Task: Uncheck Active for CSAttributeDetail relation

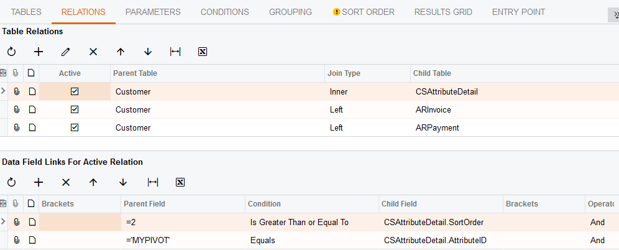Action: pyautogui.click(x=75, y=92)
